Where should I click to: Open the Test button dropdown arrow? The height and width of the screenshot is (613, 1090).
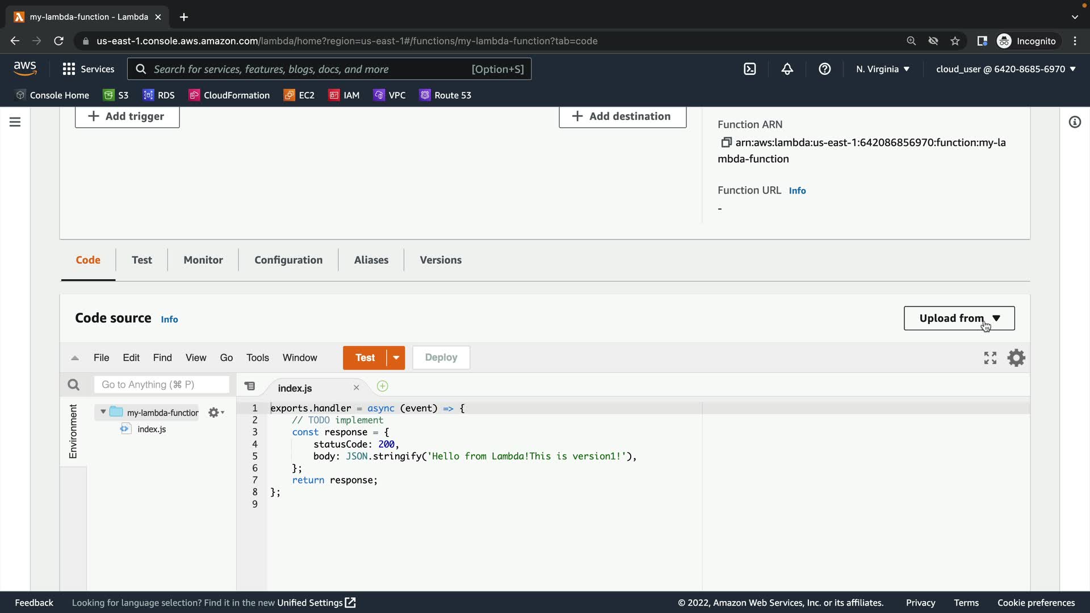coord(396,358)
